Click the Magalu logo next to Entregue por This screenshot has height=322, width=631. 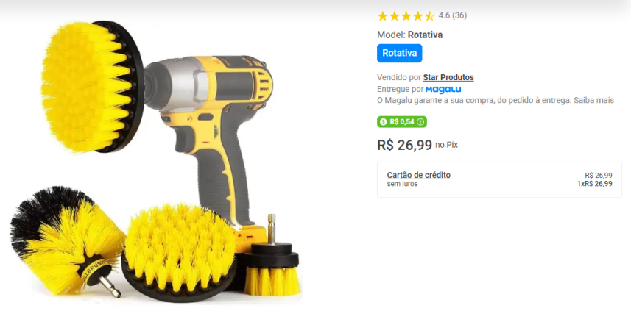(443, 89)
